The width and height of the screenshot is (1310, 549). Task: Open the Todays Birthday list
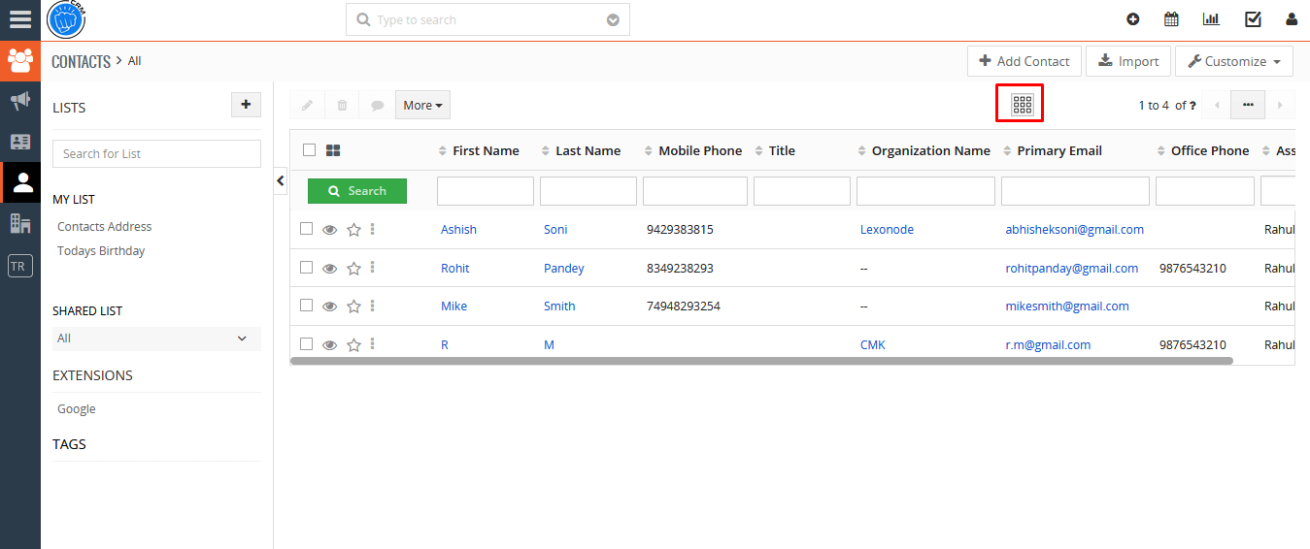tap(101, 250)
